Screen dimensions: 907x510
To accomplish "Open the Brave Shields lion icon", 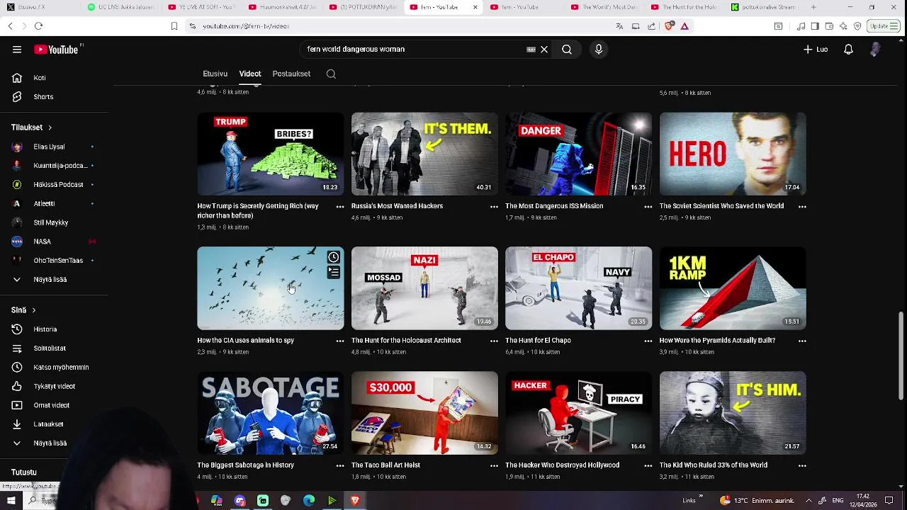I will pos(670,26).
